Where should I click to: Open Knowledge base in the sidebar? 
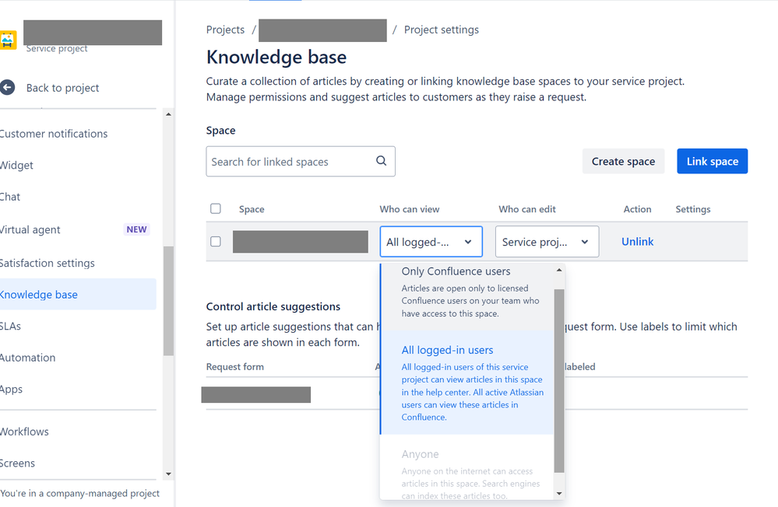tap(40, 294)
